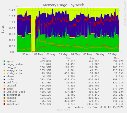
Task: Click the 'Max:' column header
Action: tap(117, 58)
